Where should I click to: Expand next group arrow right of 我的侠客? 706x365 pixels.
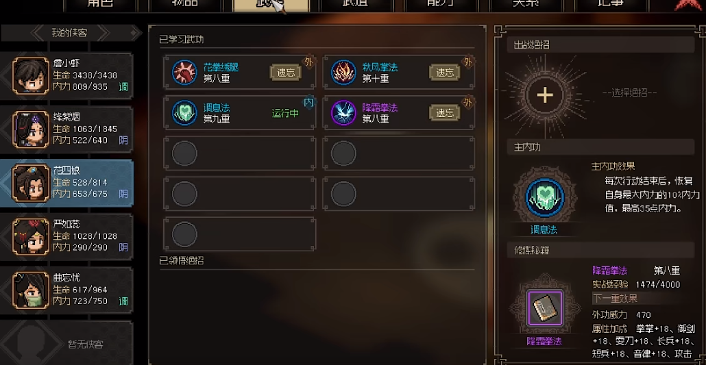click(x=104, y=33)
